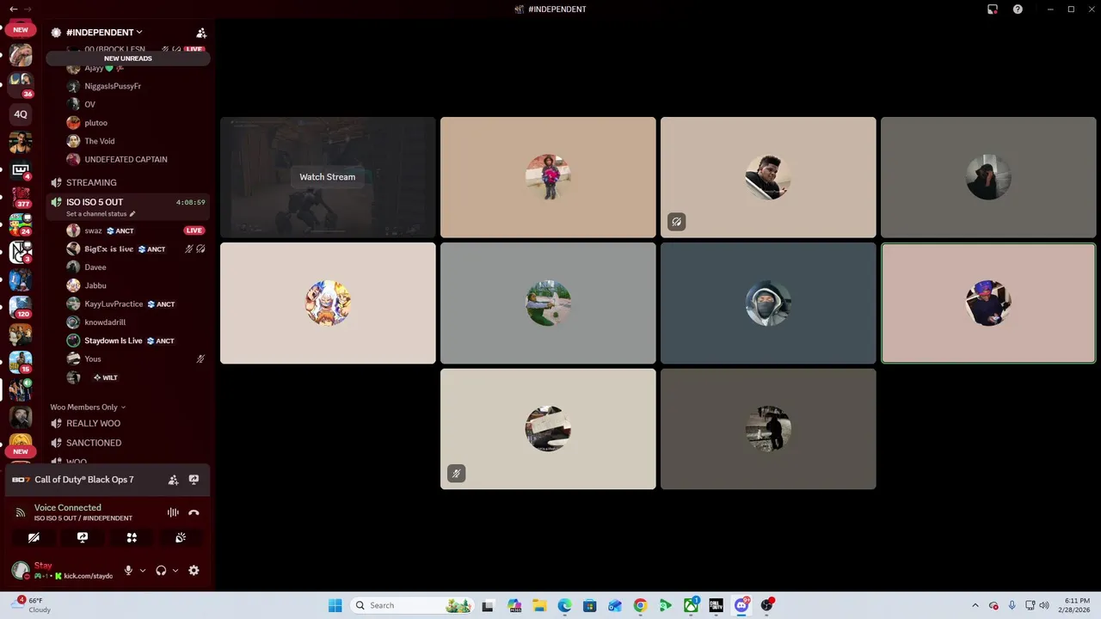The height and width of the screenshot is (619, 1101).
Task: Select the anime avatar participant tile
Action: coord(328,303)
